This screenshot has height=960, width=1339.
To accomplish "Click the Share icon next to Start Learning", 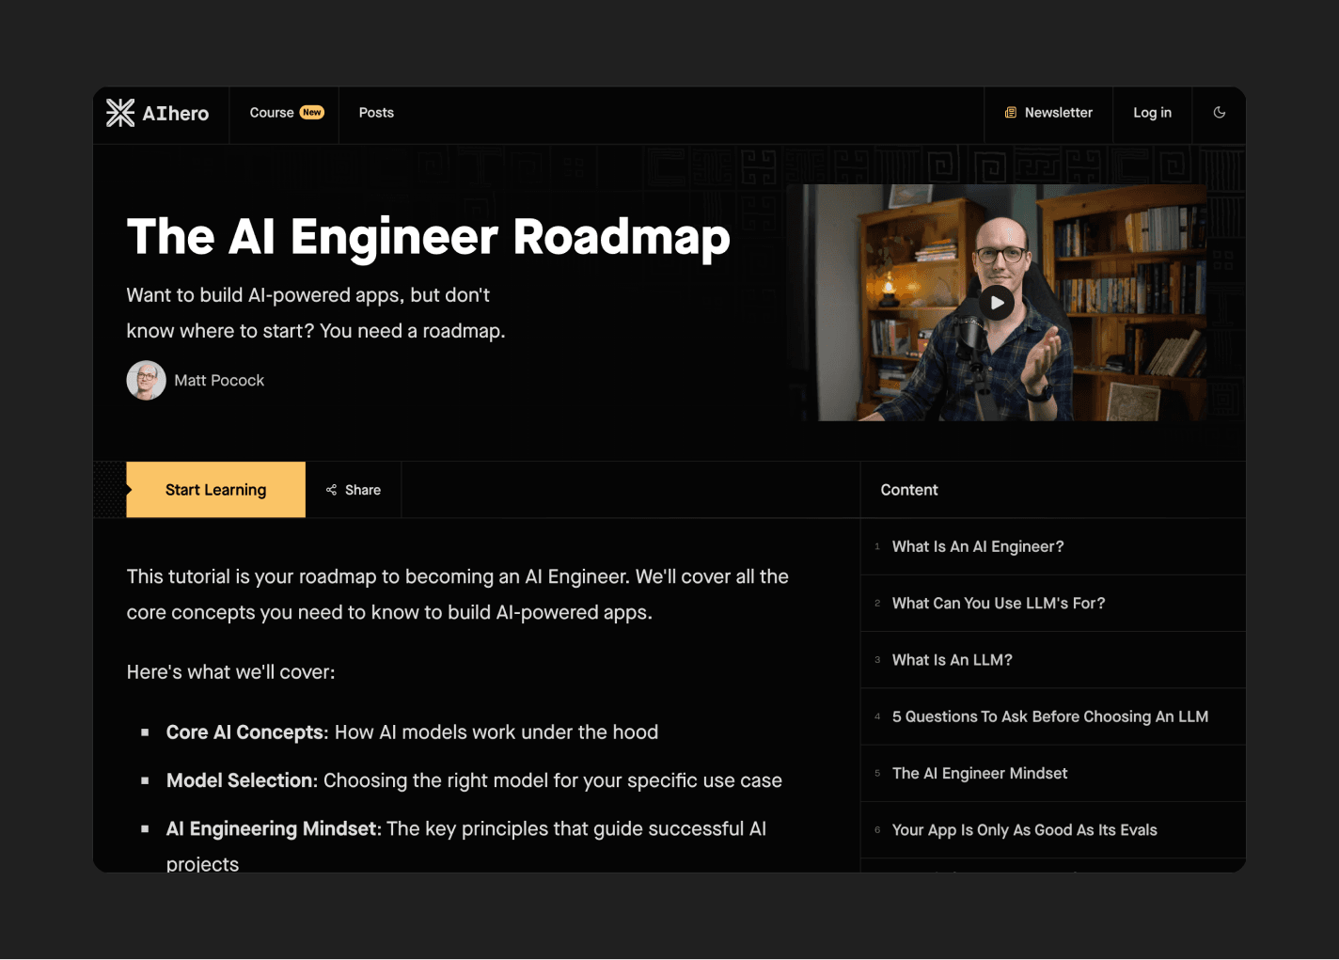I will tap(332, 489).
